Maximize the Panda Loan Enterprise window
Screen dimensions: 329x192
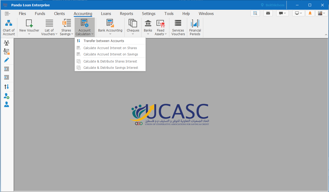pos(310,5)
